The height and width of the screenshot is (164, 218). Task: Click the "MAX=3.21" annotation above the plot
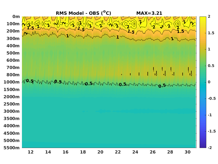(149, 13)
